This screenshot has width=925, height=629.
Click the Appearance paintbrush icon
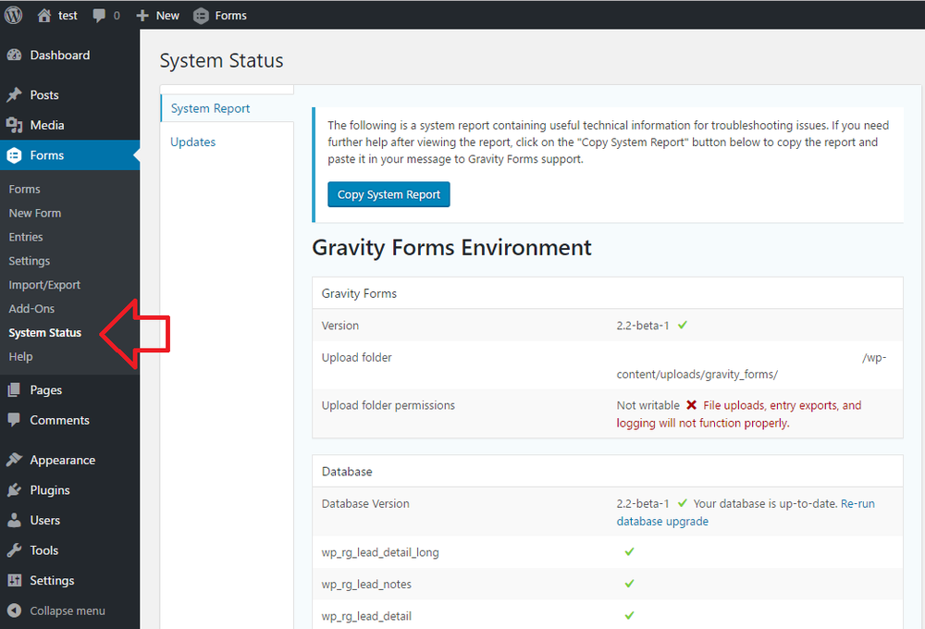pos(14,460)
